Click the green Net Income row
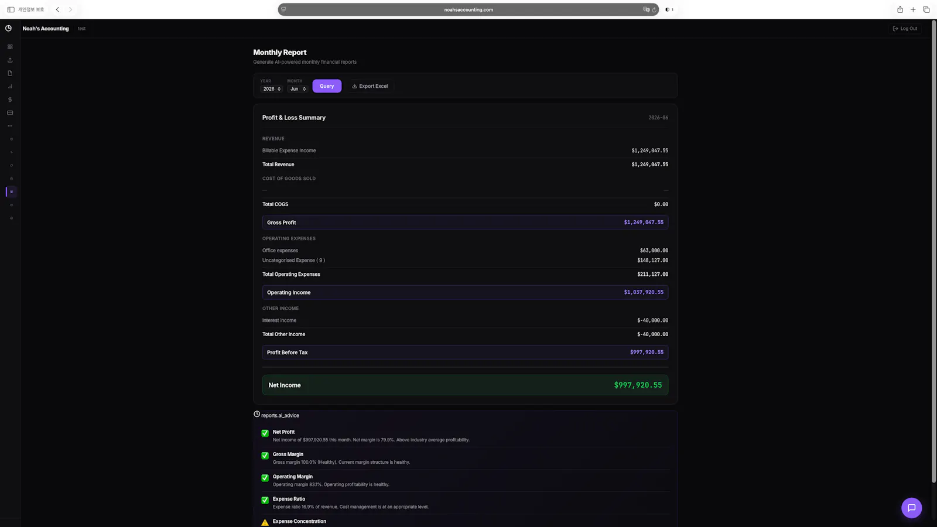 [465, 385]
